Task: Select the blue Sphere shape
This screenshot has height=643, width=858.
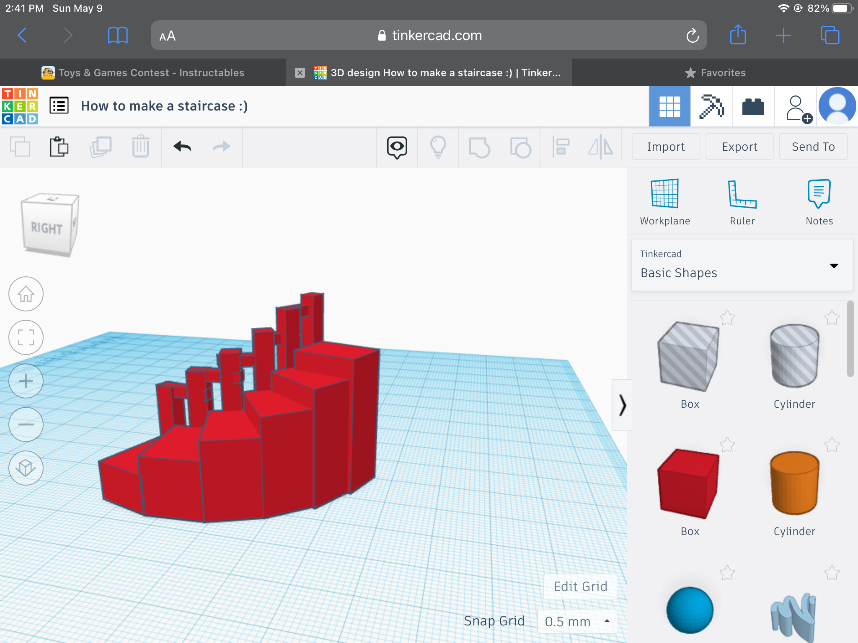Action: coord(690,610)
